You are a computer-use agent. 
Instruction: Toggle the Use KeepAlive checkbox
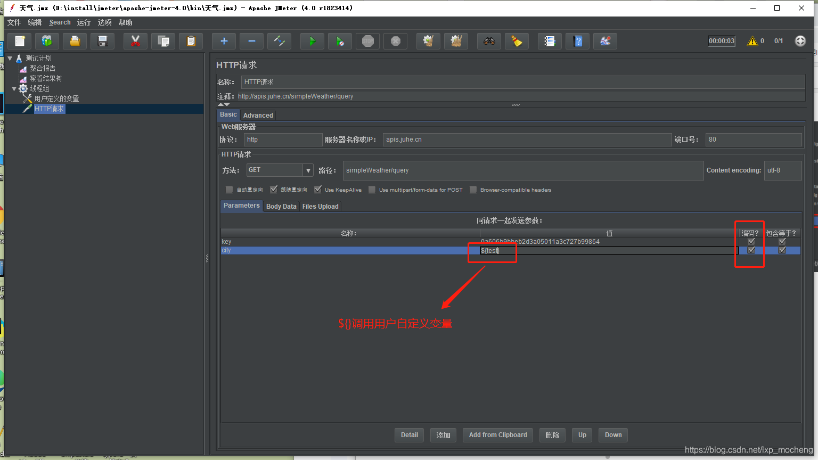(x=318, y=190)
